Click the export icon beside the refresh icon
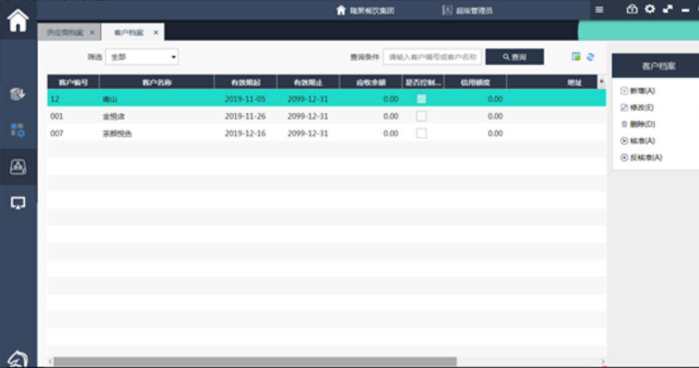The height and width of the screenshot is (368, 699). click(x=576, y=57)
